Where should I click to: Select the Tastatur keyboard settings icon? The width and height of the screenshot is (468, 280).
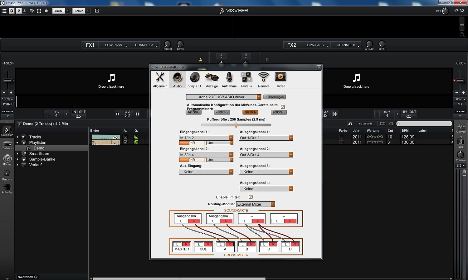pyautogui.click(x=246, y=79)
